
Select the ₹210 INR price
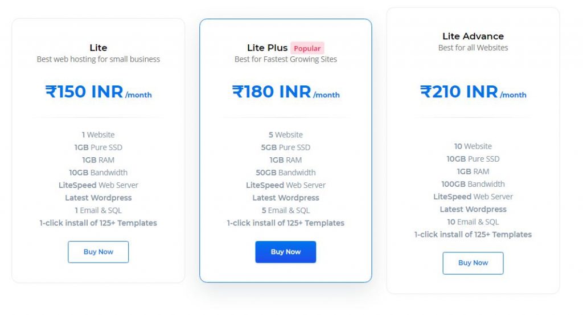[459, 92]
